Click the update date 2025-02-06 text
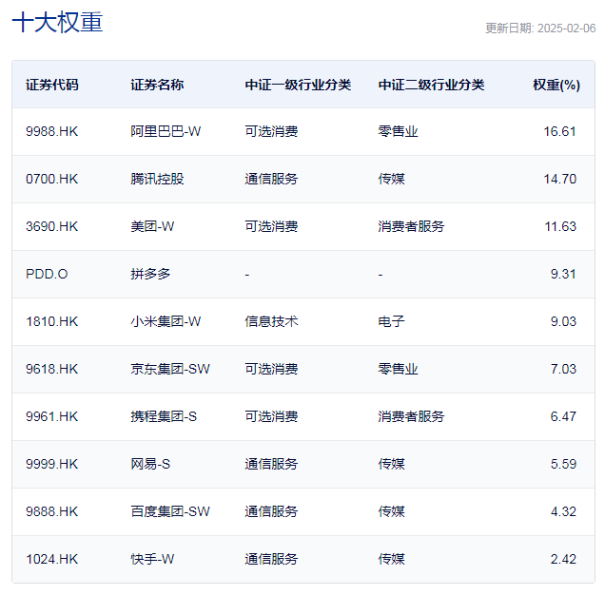Image resolution: width=605 pixels, height=595 pixels. coord(540,29)
